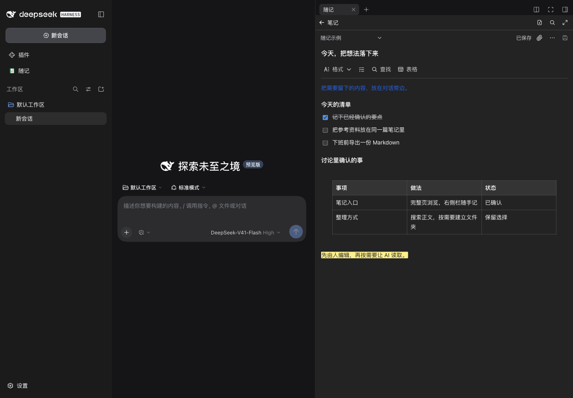Send message with arrow button
This screenshot has width=573, height=398.
coord(296,232)
